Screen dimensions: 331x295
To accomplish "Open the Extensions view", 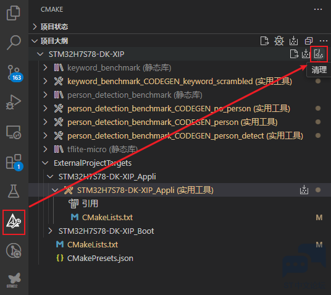I will 14,162.
